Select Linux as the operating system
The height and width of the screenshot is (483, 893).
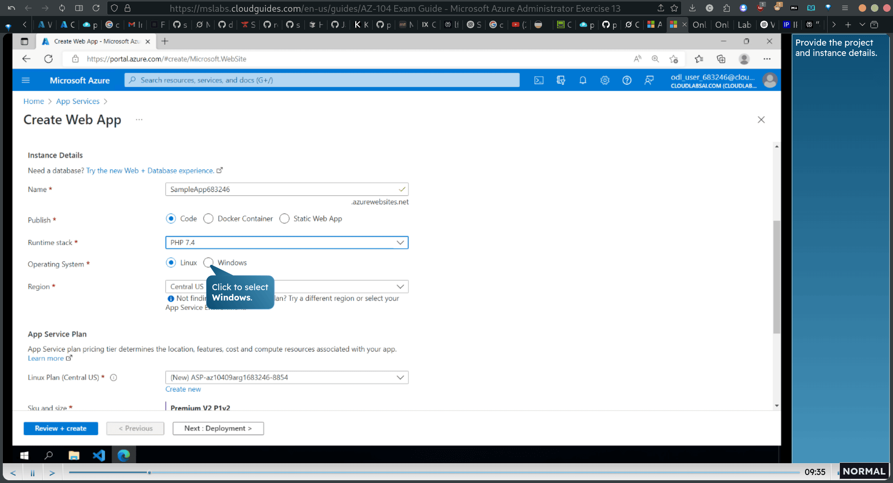(x=171, y=262)
